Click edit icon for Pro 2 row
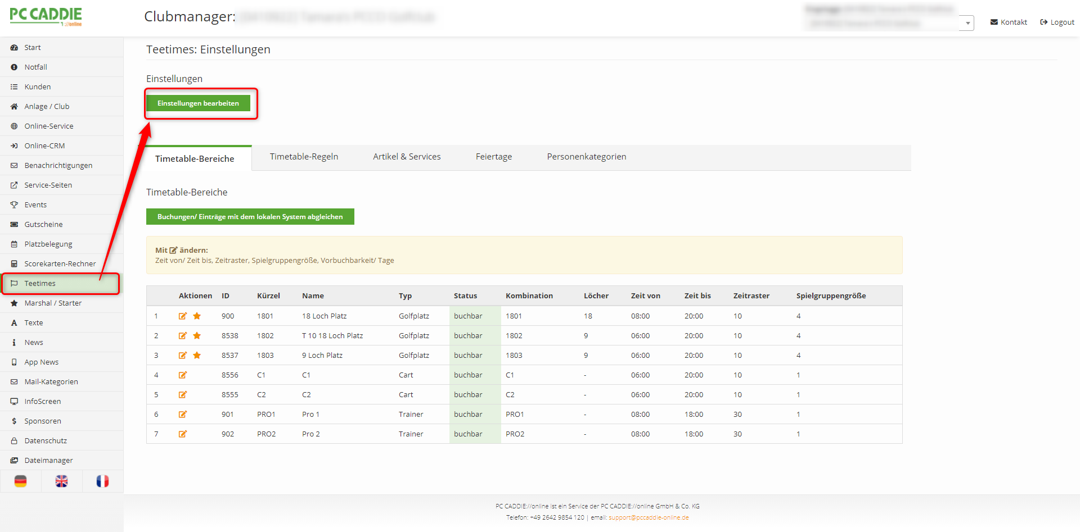 pyautogui.click(x=183, y=434)
